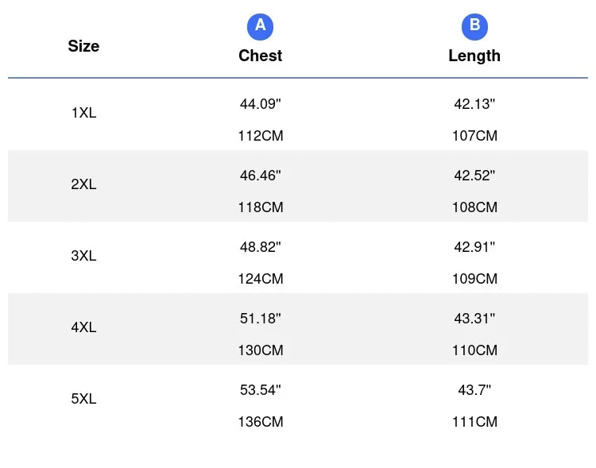The height and width of the screenshot is (468, 596).
Task: Click the 124CM chest measurement
Action: point(261,279)
